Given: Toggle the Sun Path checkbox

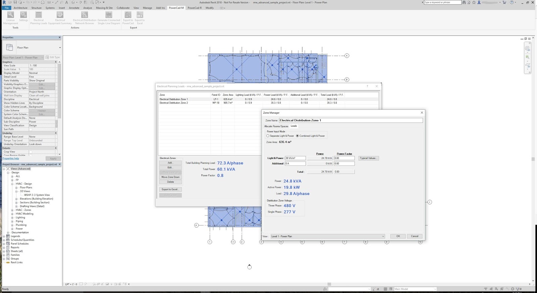Looking at the screenshot, I should [31, 129].
